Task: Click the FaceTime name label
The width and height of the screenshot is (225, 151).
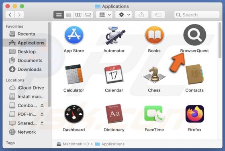Action: tap(154, 130)
